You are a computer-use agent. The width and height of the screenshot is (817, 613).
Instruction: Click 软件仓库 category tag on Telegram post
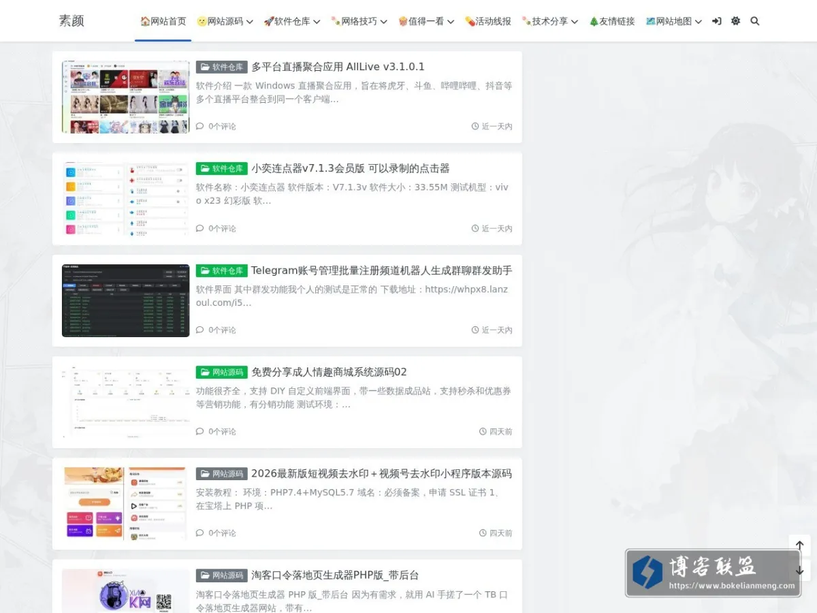221,270
